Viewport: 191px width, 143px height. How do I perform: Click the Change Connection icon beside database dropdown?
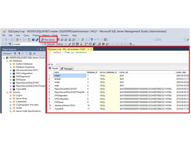10,44
